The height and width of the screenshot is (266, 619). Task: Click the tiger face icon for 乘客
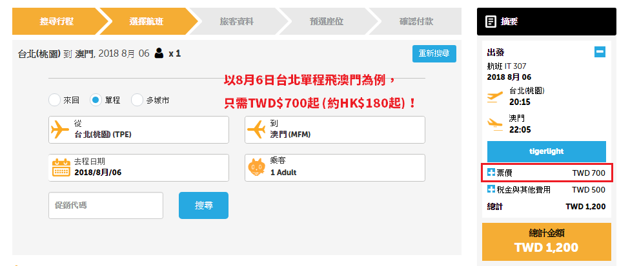[x=257, y=167]
